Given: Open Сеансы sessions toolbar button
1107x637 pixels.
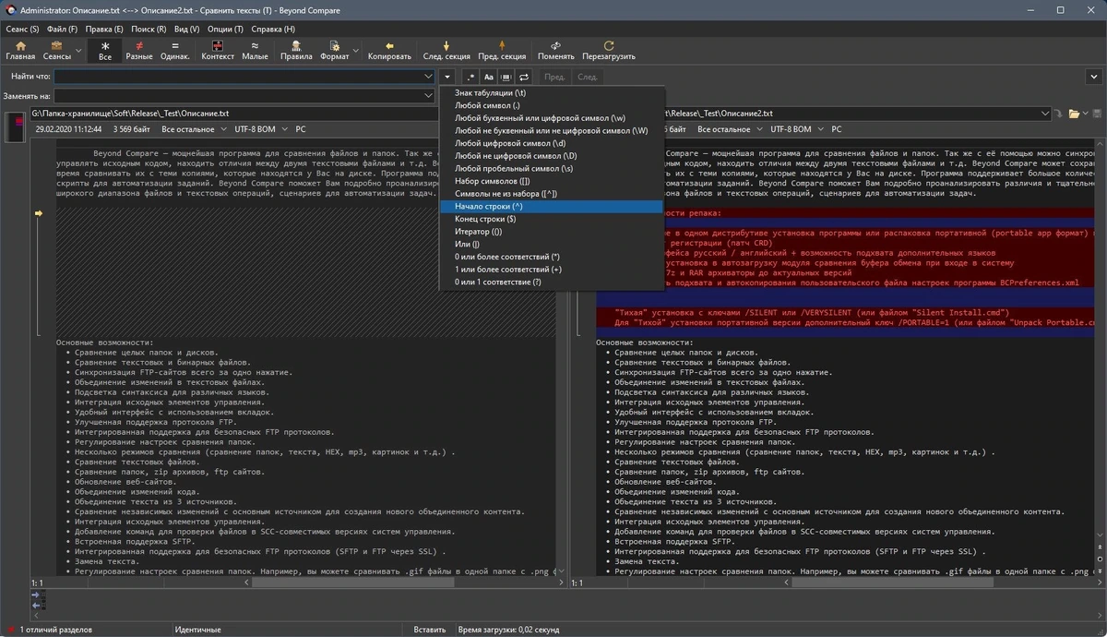Looking at the screenshot, I should (56, 51).
